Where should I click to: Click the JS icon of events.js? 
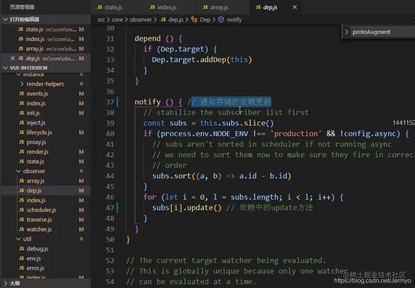[21, 94]
